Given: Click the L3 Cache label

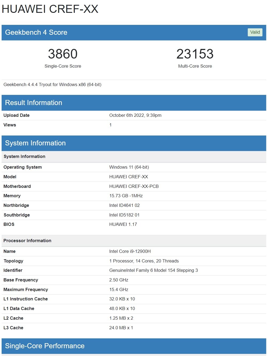Looking at the screenshot, I should (x=13, y=328).
